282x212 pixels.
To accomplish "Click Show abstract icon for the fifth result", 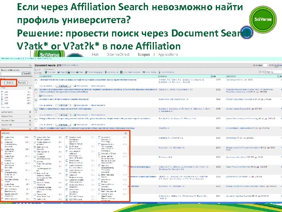I will (75, 124).
